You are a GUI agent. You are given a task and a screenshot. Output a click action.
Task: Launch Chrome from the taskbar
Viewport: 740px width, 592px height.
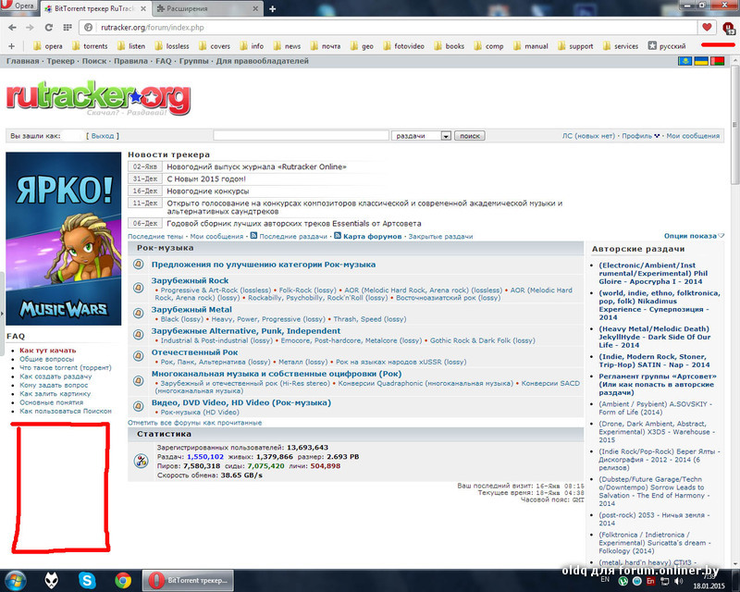tap(123, 580)
